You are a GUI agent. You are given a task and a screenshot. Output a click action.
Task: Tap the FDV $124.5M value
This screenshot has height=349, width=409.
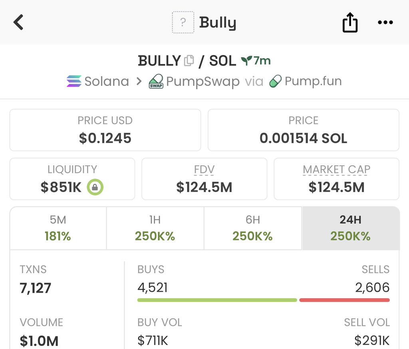[204, 187]
